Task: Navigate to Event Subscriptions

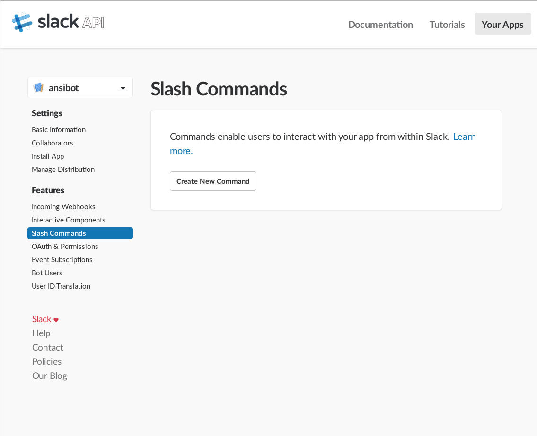Action: pyautogui.click(x=62, y=260)
